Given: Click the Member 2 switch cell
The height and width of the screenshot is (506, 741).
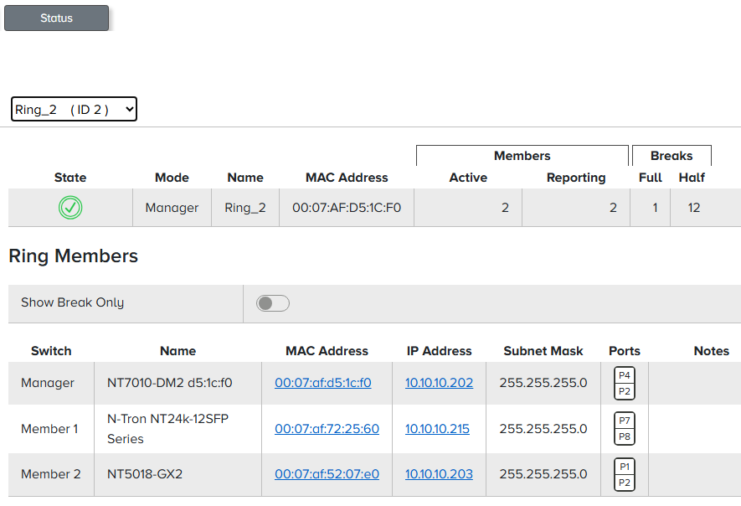Looking at the screenshot, I should click(x=50, y=474).
